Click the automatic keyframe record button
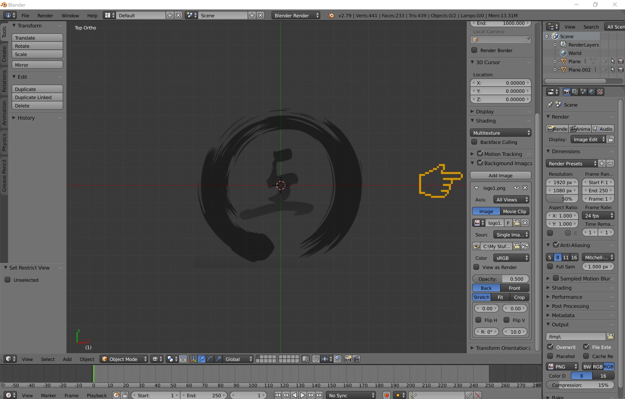 (387, 395)
